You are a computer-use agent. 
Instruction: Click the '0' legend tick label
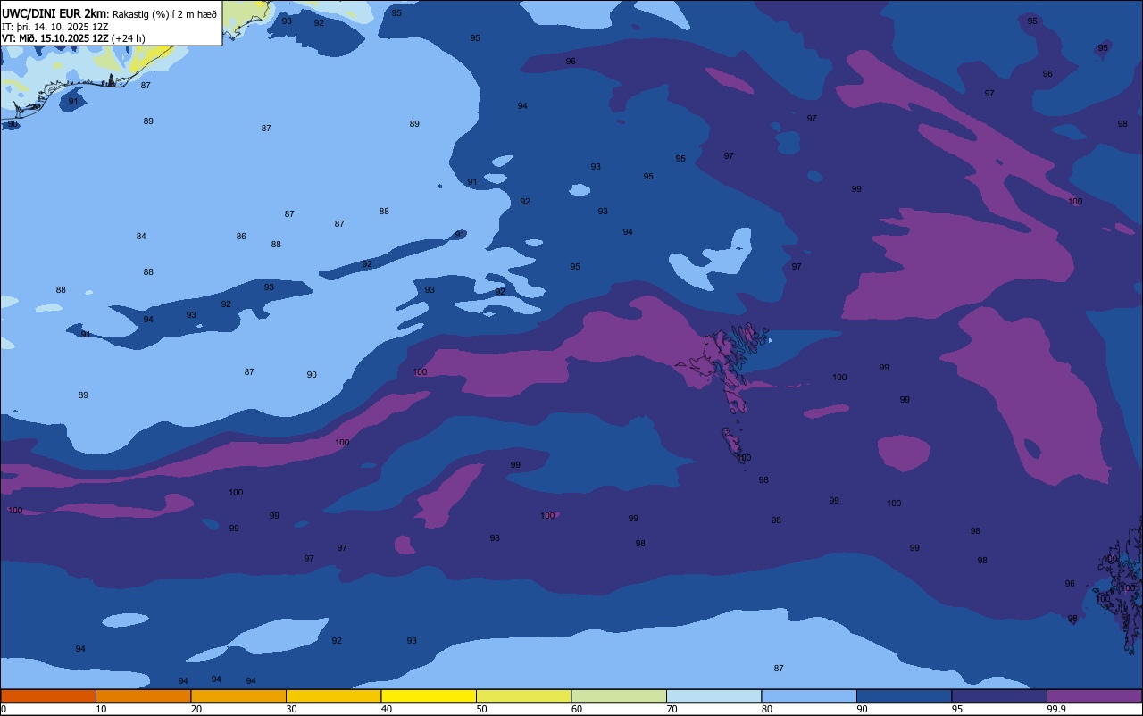click(4, 709)
